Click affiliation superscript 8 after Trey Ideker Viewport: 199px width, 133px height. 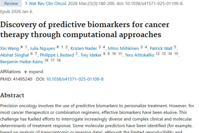click(104, 54)
